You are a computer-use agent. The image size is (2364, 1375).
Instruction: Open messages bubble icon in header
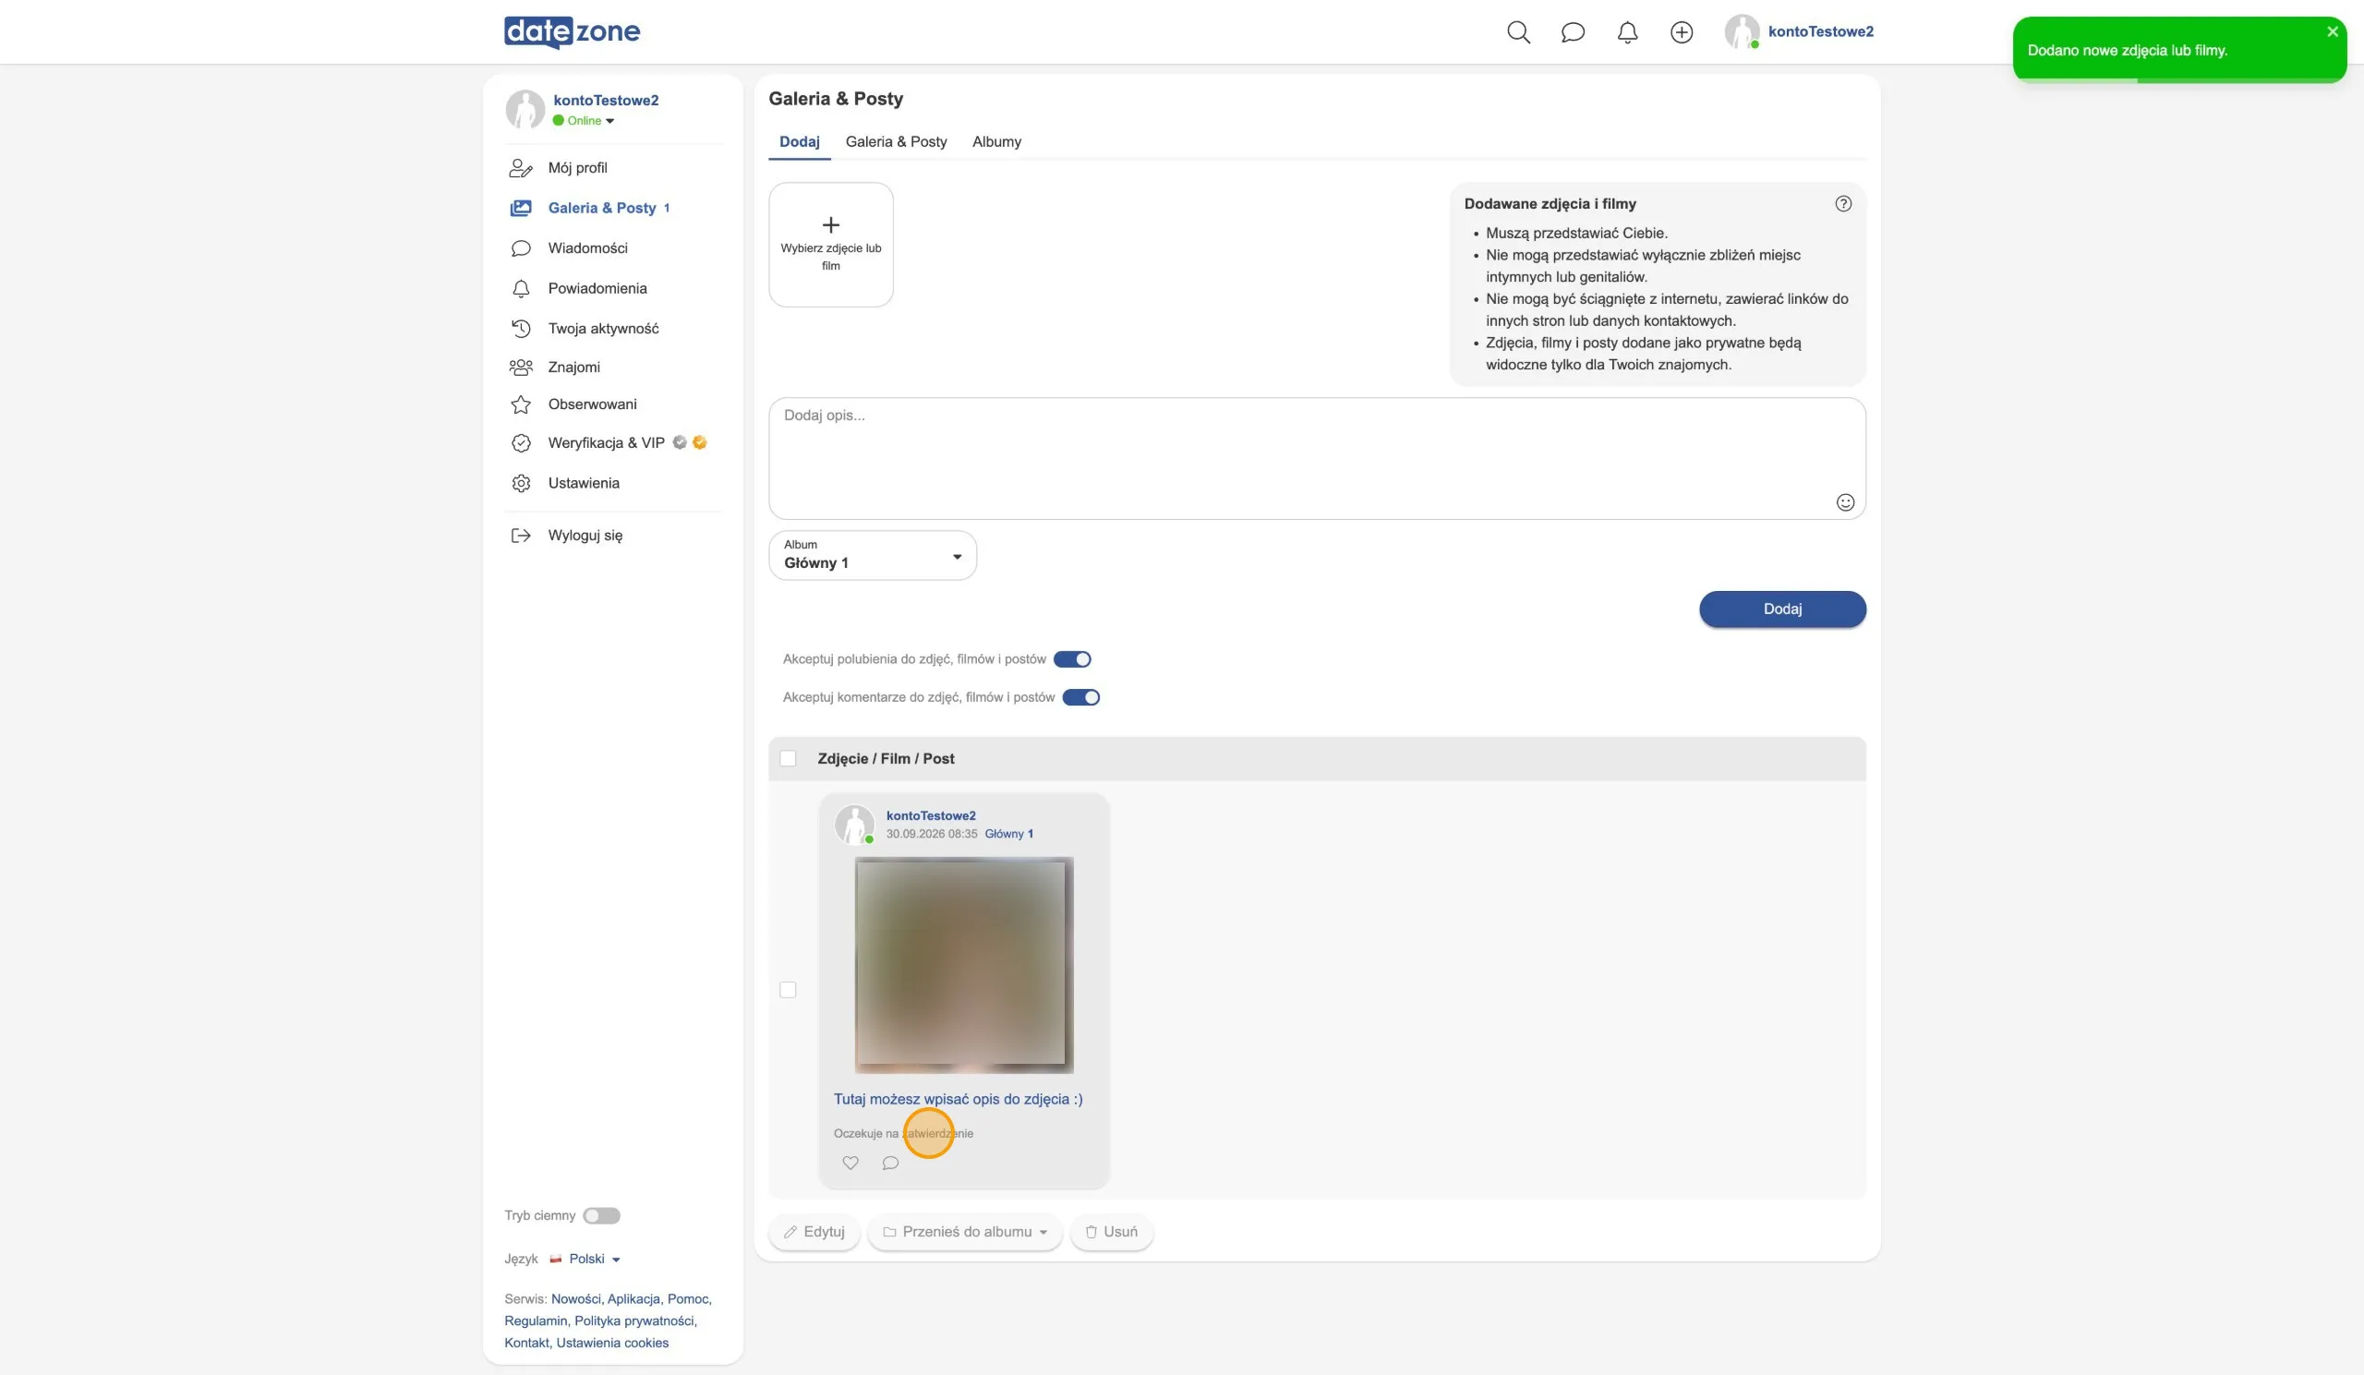tap(1573, 32)
